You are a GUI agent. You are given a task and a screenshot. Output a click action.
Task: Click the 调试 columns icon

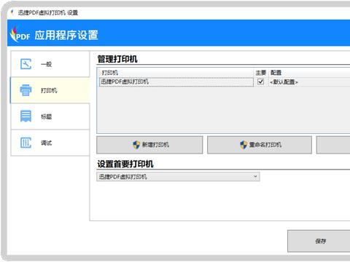26,143
